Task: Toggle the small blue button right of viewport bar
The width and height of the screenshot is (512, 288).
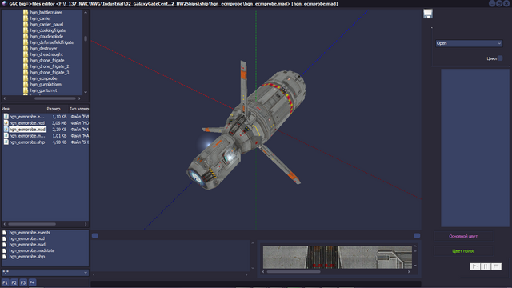Action: [x=417, y=235]
